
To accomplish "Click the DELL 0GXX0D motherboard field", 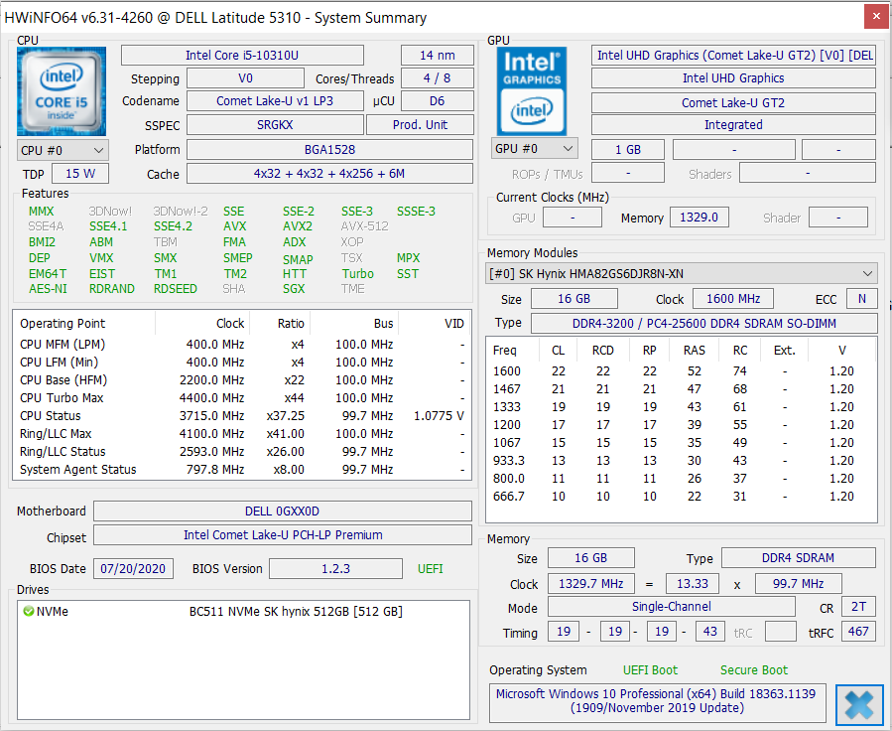I will (x=282, y=512).
